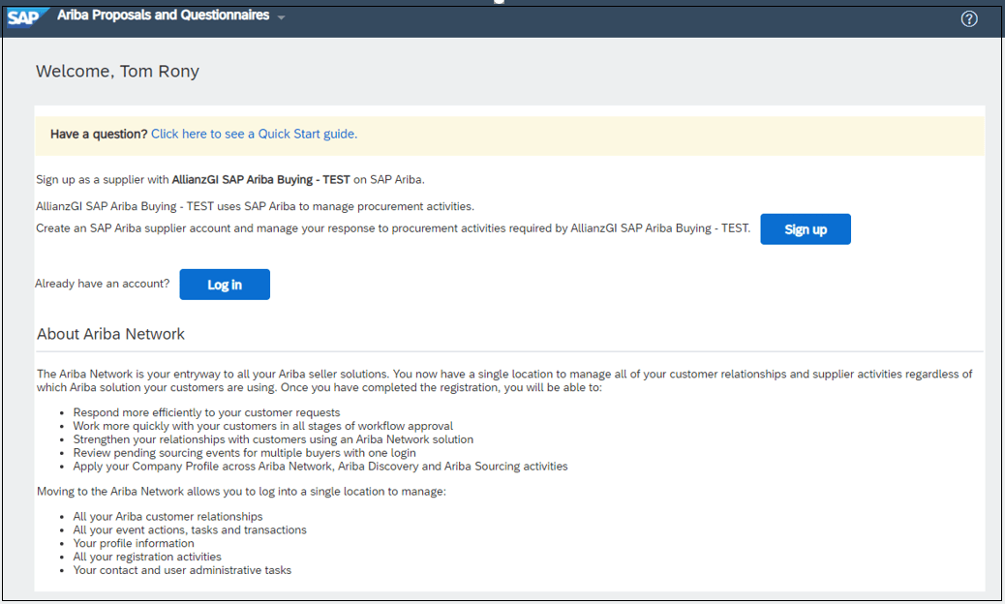Click 'All your Ariba customer relationships' bullet
Image resolution: width=1005 pixels, height=604 pixels.
click(167, 516)
